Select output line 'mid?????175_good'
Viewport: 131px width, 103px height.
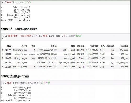click(x=22, y=88)
